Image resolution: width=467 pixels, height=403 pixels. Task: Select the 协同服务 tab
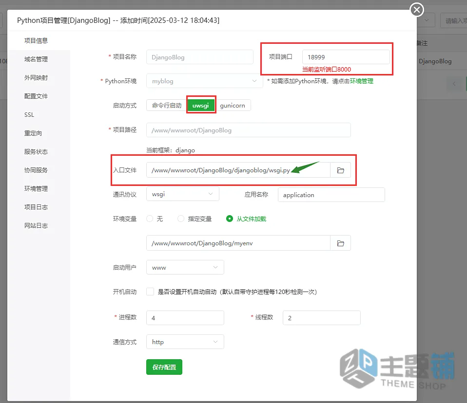[x=36, y=170]
